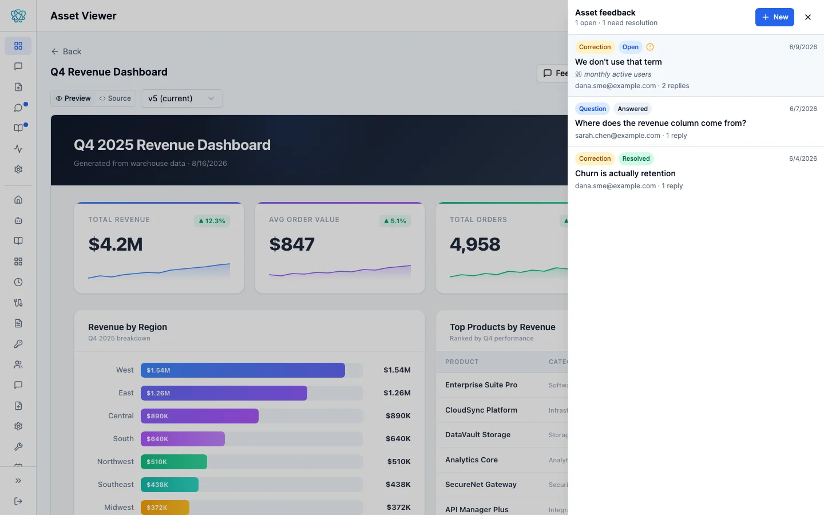Open the highlighted grid icon in the sidebar
The image size is (824, 515).
pyautogui.click(x=18, y=46)
